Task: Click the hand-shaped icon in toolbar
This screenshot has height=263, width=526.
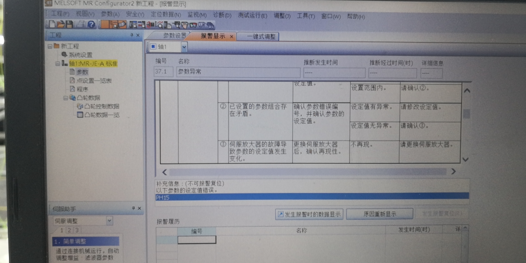Action: click(x=184, y=25)
